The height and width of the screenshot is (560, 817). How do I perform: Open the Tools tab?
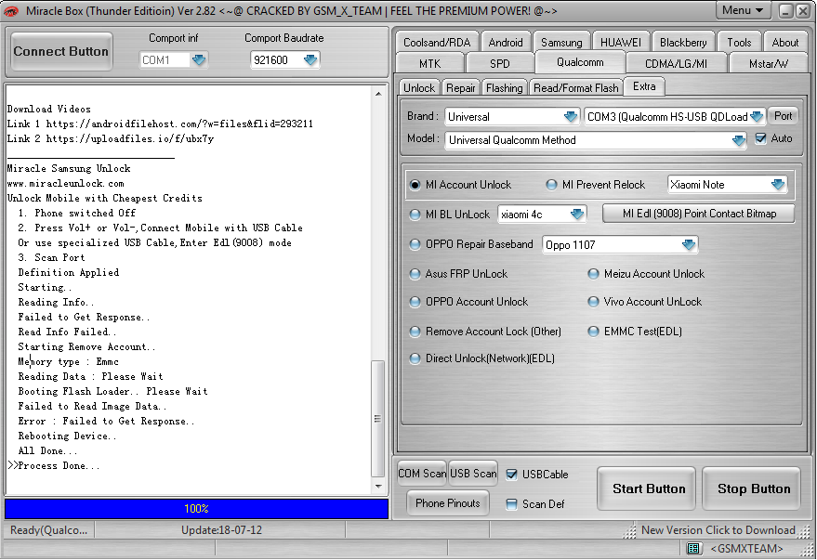739,42
